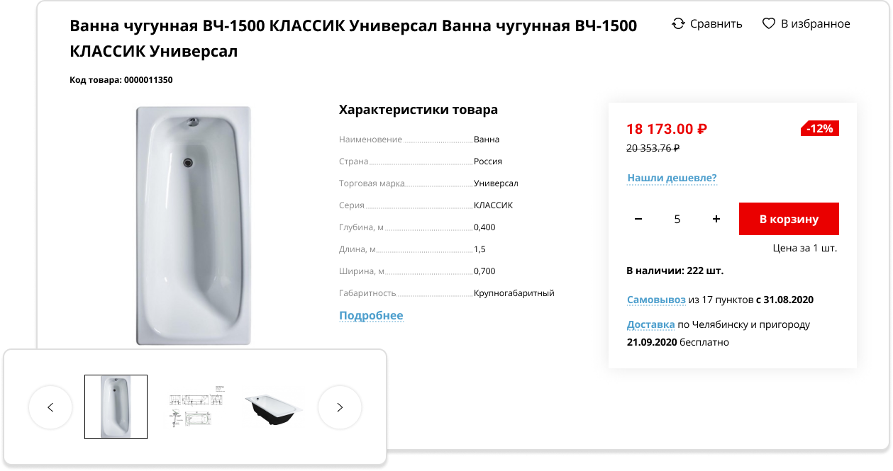Screen dimensions: 893x471
Task: Open the Самовывоз pickup link
Action: 656,300
